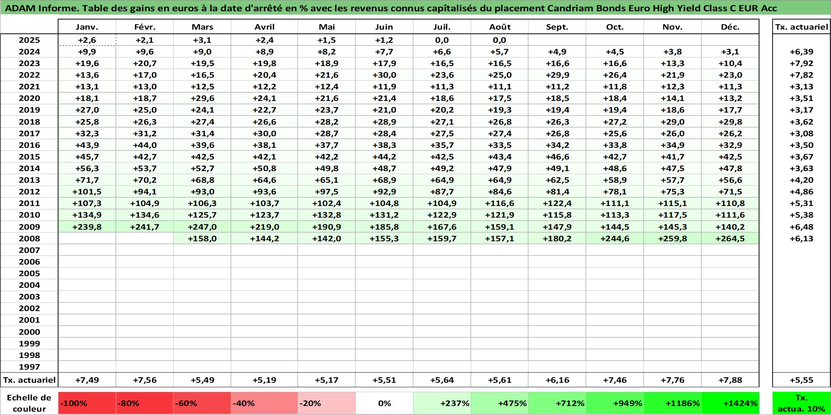
Task: Select the Déc. column header
Action: (730, 27)
